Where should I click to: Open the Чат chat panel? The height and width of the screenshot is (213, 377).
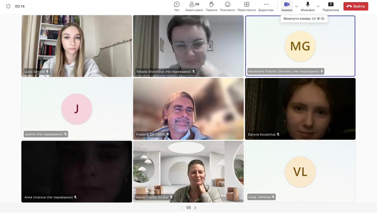tap(177, 6)
